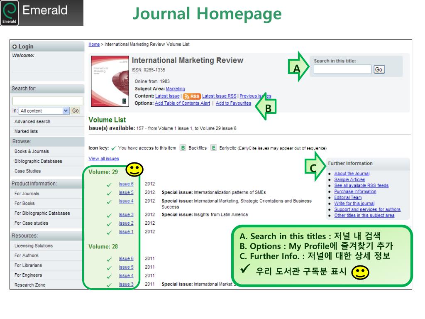Open For Authors resource
The image size is (425, 319).
[26, 255]
